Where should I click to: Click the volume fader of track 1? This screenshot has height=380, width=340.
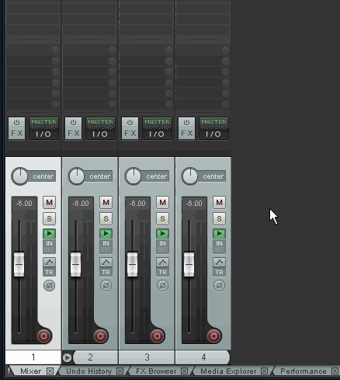point(19,264)
